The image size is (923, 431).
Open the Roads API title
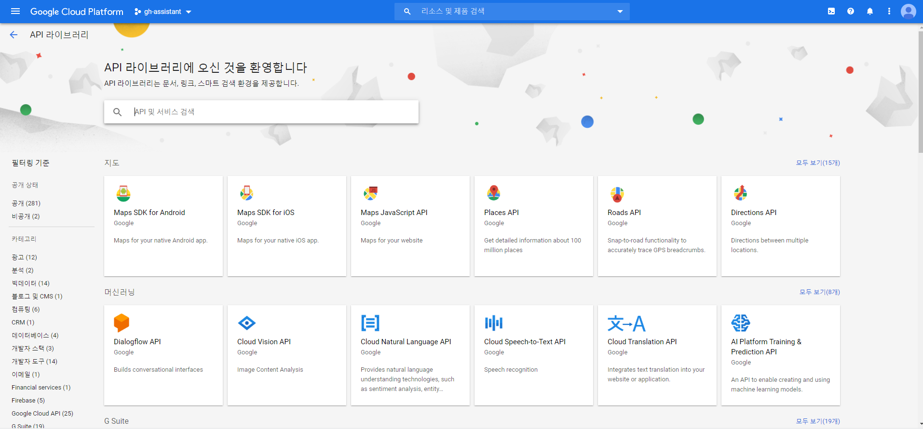(x=624, y=213)
